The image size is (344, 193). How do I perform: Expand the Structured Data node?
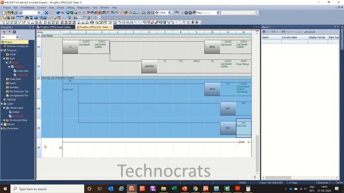pos(4,120)
